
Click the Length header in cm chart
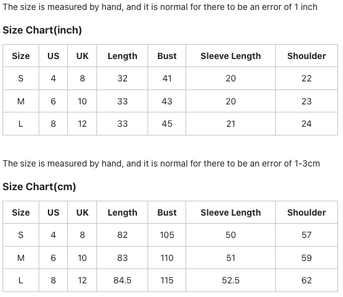(x=123, y=212)
